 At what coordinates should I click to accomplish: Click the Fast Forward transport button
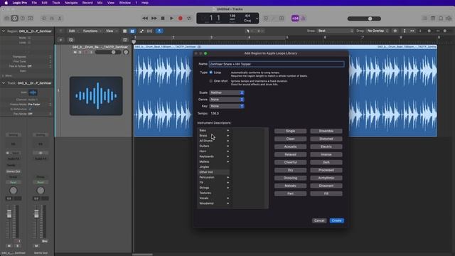154,18
